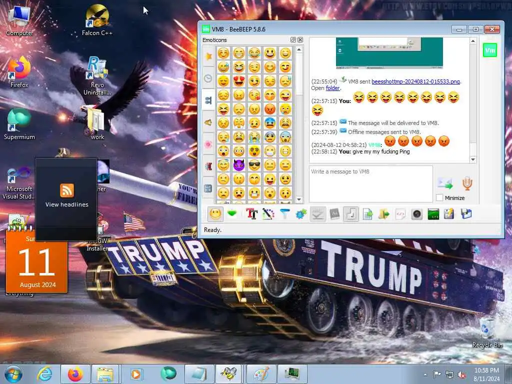This screenshot has width=512, height=384.
Task: Open the red TT font settings
Action: tap(251, 214)
